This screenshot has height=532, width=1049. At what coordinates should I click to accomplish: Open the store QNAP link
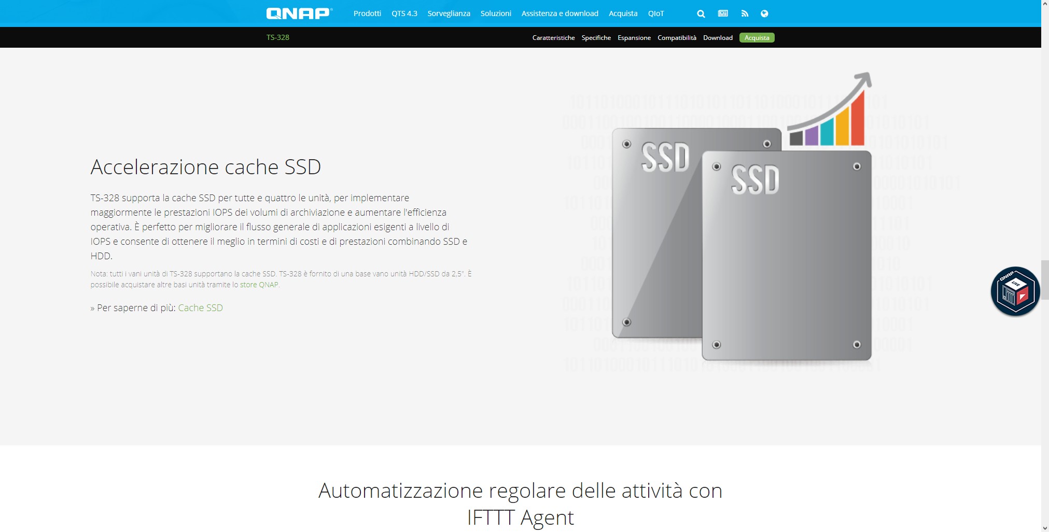259,285
